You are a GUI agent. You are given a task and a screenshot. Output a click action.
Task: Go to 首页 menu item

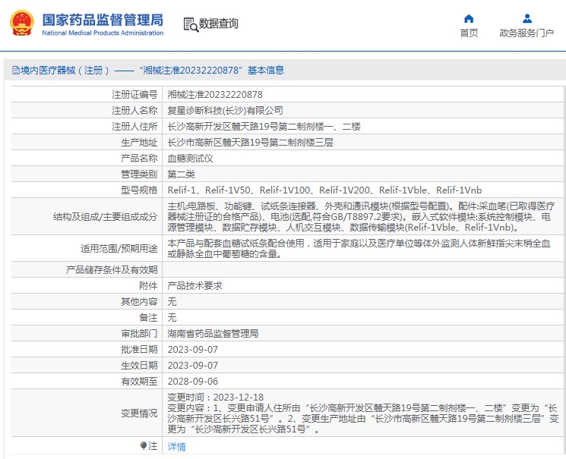[x=469, y=33]
